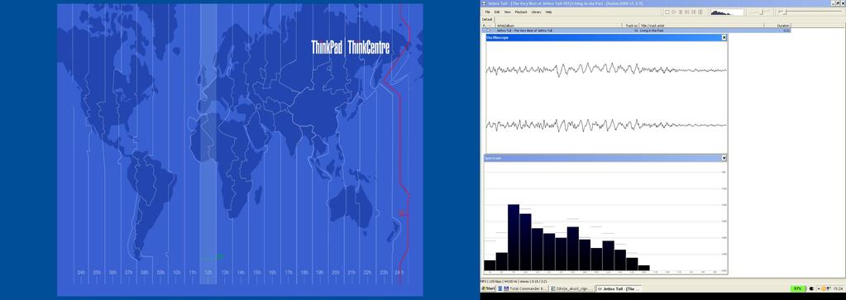Close the Oscilloscope panel
846x300 pixels.
[x=724, y=38]
